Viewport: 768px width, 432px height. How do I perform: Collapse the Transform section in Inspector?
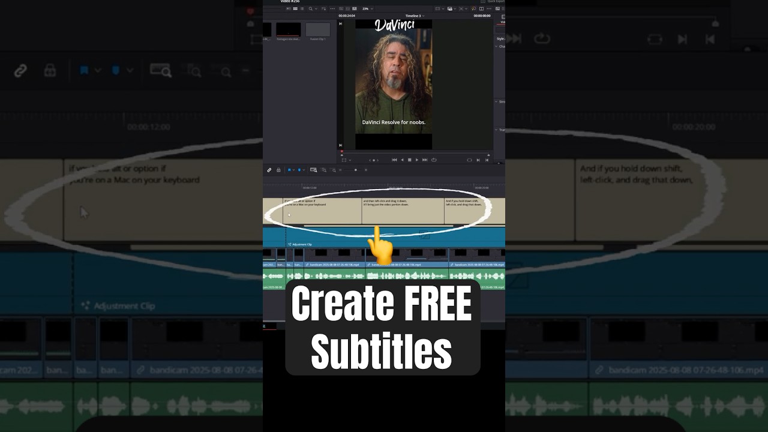point(496,130)
